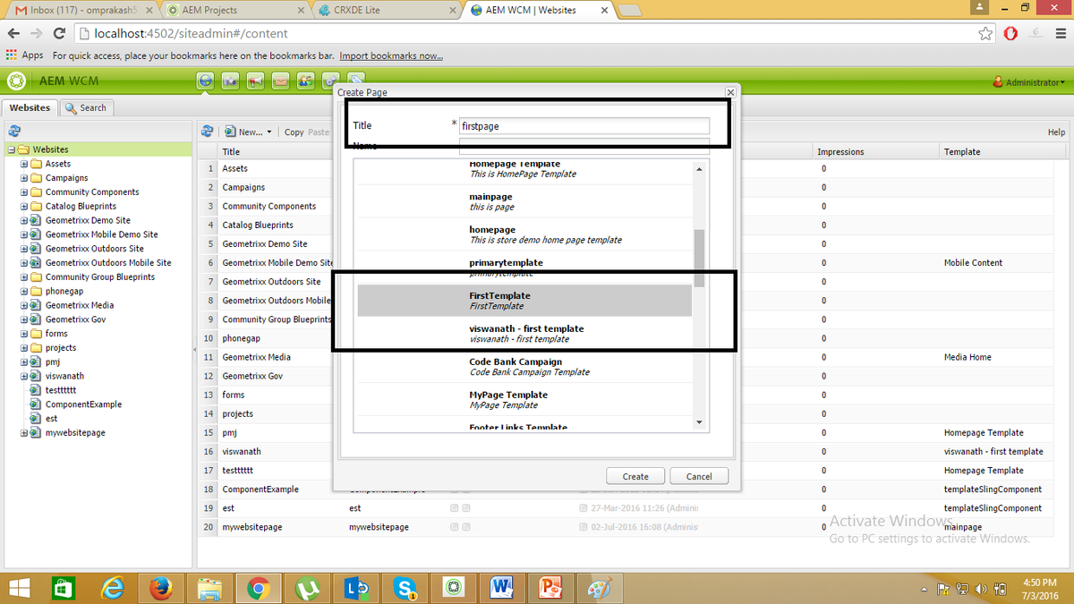1074x604 pixels.
Task: Expand Community Components in the tree
Action: pos(24,192)
